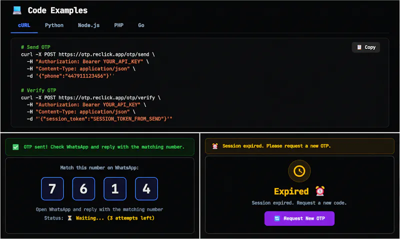Screen dimensions: 400x239
Task: Click the '# Send OTP' comment line
Action: tap(35, 47)
